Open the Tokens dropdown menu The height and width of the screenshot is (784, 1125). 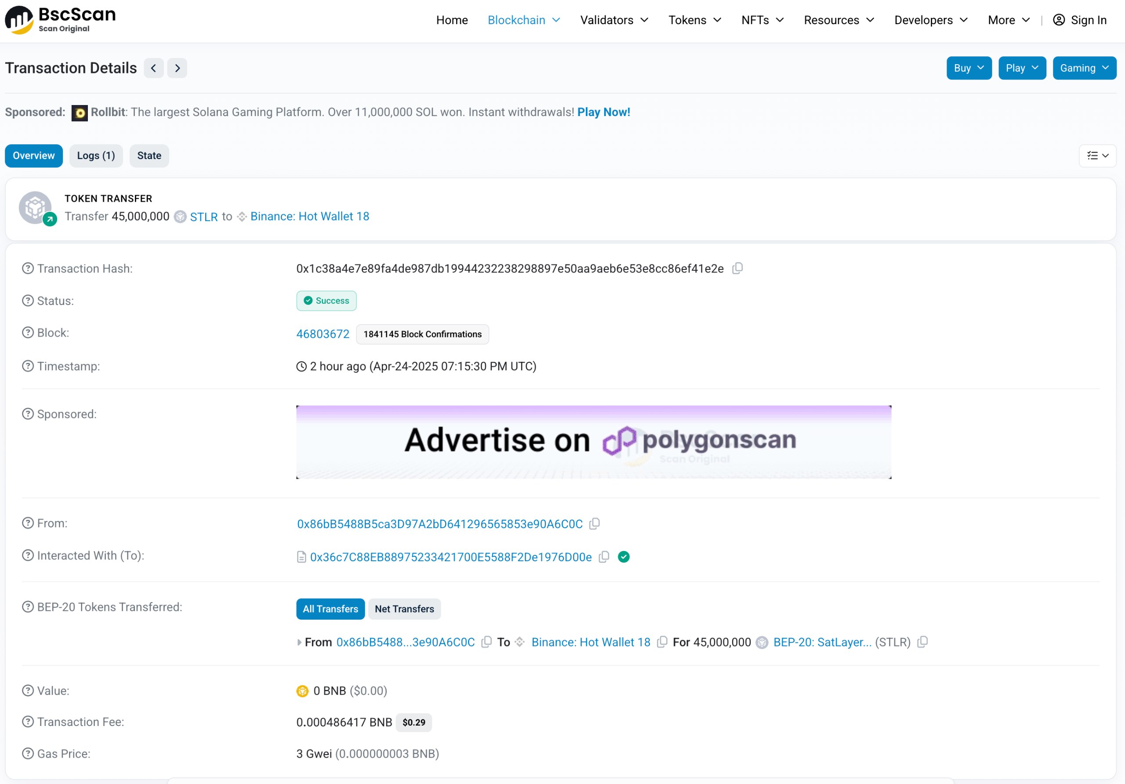click(695, 20)
